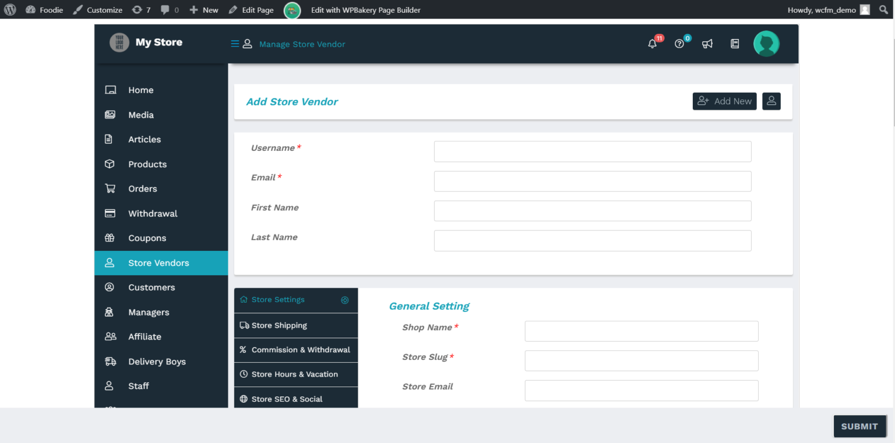Click the Store Slug input field
Image resolution: width=895 pixels, height=443 pixels.
tap(642, 361)
